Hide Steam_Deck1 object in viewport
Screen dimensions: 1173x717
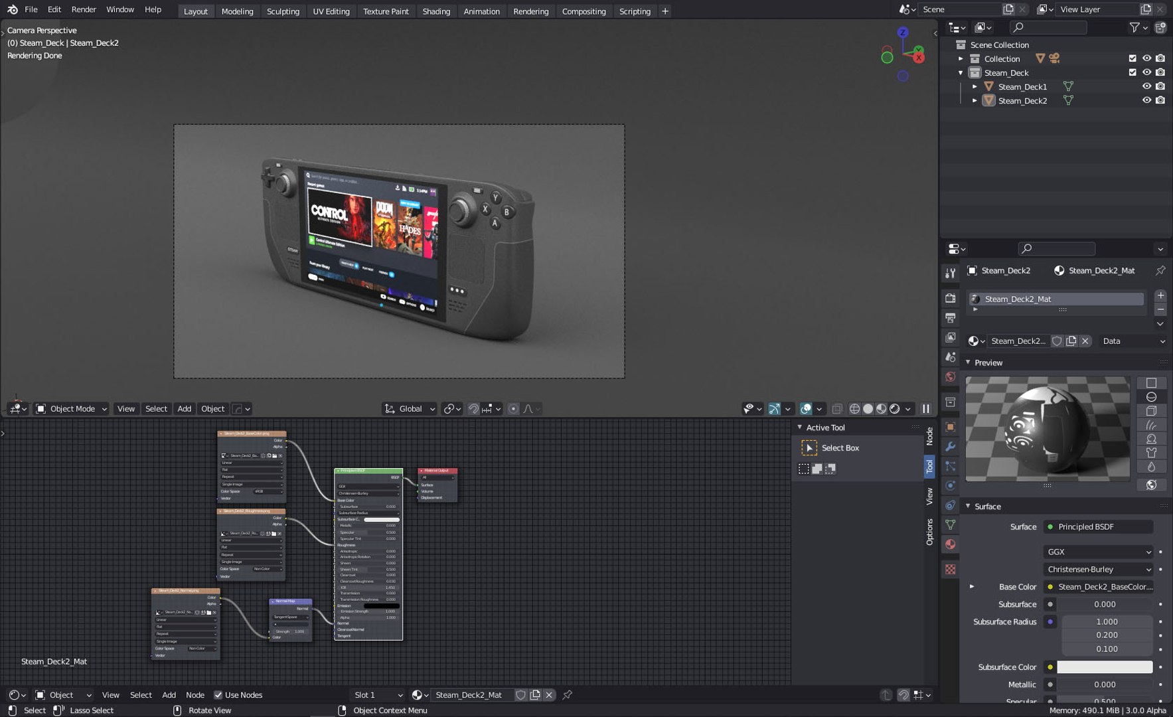click(1146, 86)
